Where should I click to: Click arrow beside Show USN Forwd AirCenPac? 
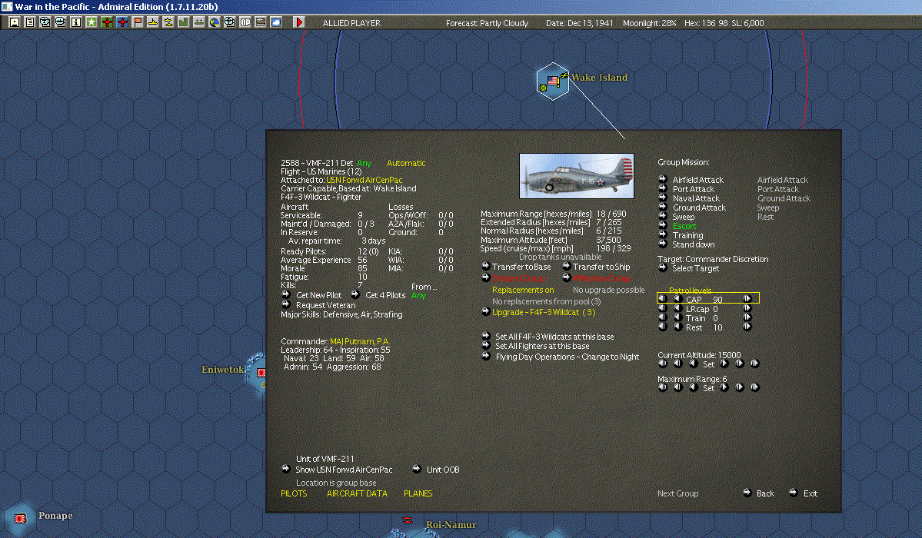(286, 469)
